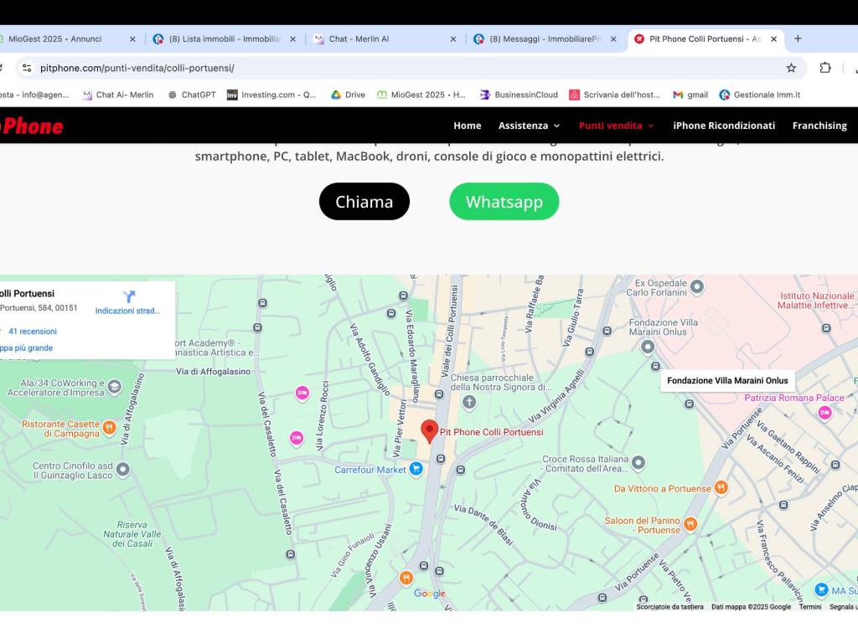Open the BusinessinCloud bookmark
This screenshot has height=643, width=858.
point(519,95)
